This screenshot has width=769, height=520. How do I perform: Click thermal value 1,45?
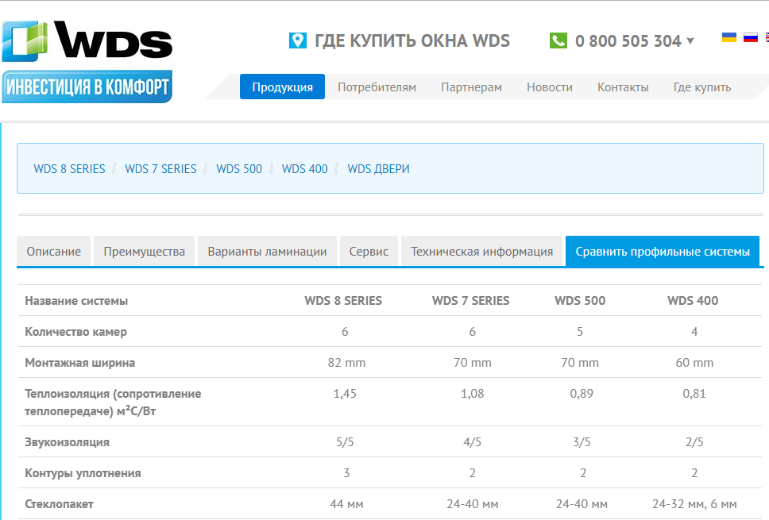click(x=345, y=394)
